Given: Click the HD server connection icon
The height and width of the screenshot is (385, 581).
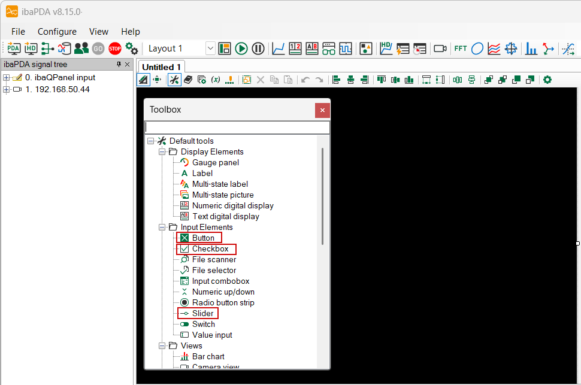Looking at the screenshot, I should [x=31, y=48].
